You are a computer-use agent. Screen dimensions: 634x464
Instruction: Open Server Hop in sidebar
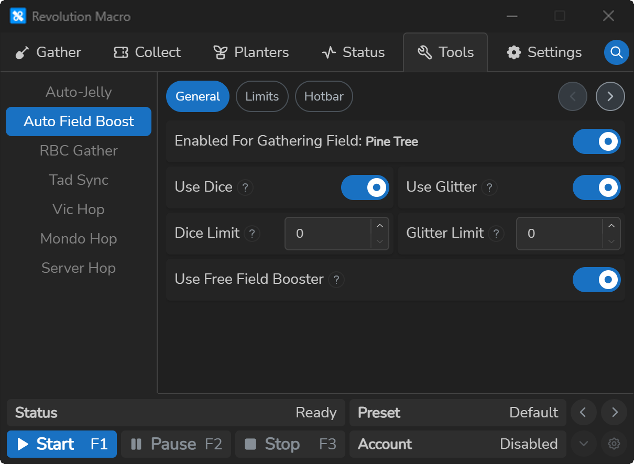pos(79,268)
